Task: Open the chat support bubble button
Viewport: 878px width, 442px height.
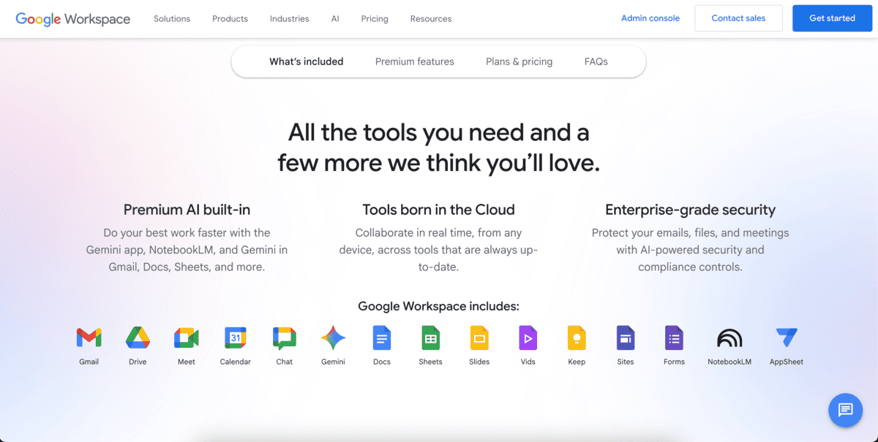Action: pyautogui.click(x=845, y=410)
